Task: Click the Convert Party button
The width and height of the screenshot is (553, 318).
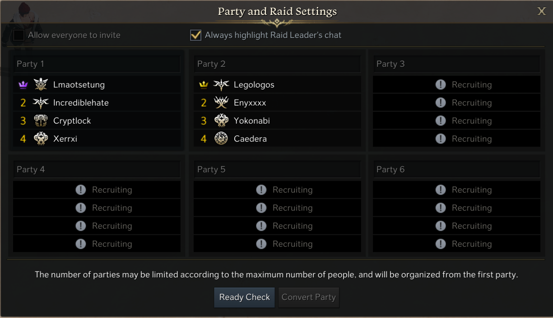Action: click(309, 297)
